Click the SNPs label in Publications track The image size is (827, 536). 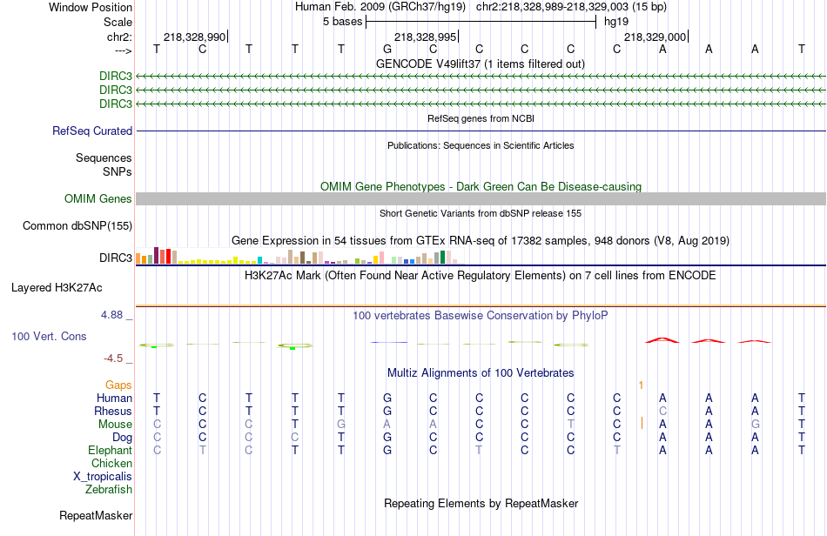point(118,171)
